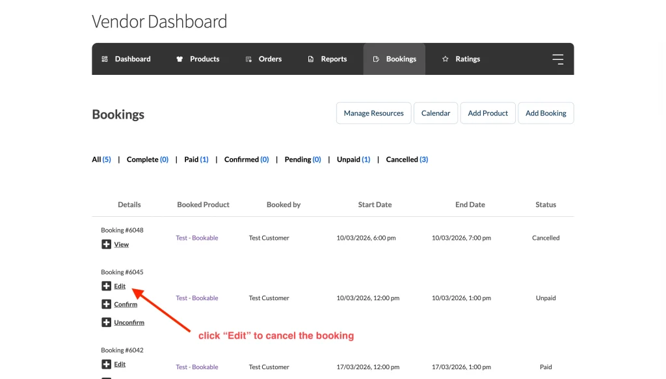The width and height of the screenshot is (666, 379).
Task: Click start date 17/03/2026, 12:00 pm
Action: click(x=368, y=367)
